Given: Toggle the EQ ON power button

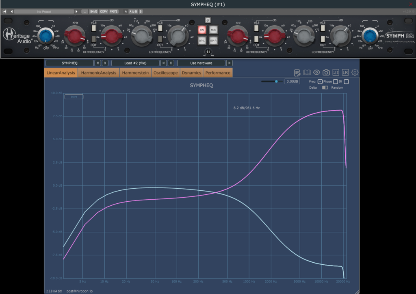Looking at the screenshot, I should pyautogui.click(x=202, y=30).
